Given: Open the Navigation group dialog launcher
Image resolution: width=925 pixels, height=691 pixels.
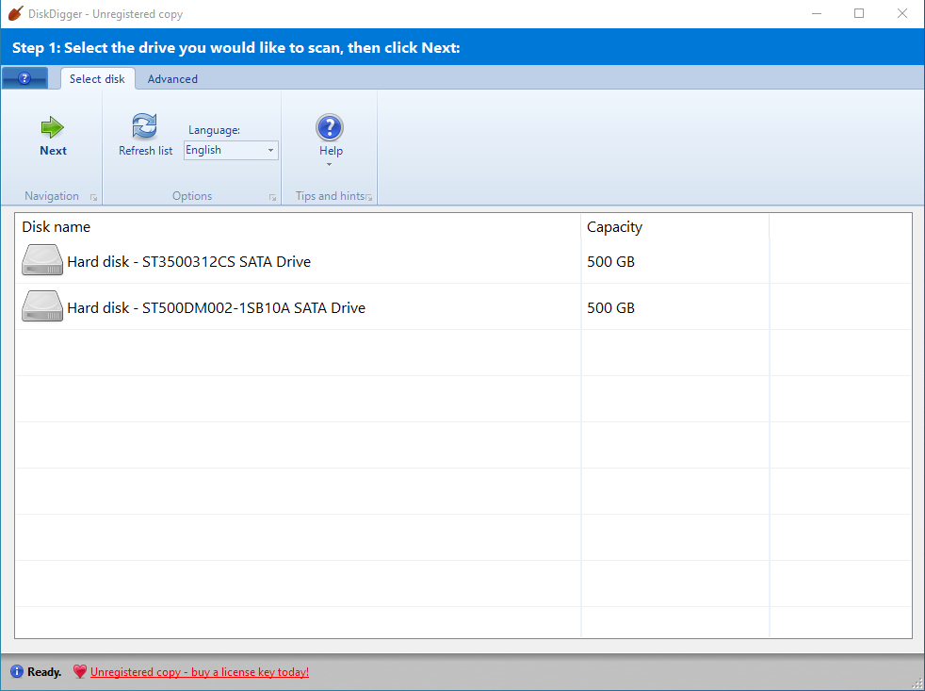Looking at the screenshot, I should click(94, 197).
